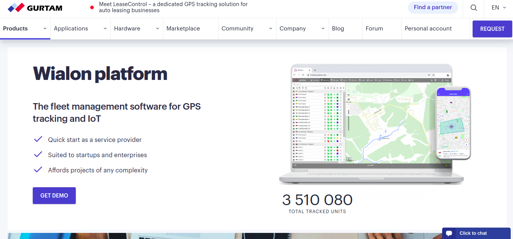Open the Company dropdown menu
This screenshot has height=239, width=513.
pos(302,29)
